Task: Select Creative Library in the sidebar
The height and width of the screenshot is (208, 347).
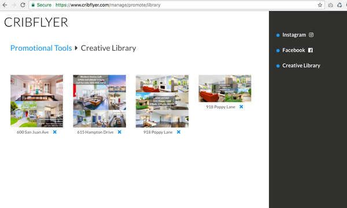Action: coord(301,66)
